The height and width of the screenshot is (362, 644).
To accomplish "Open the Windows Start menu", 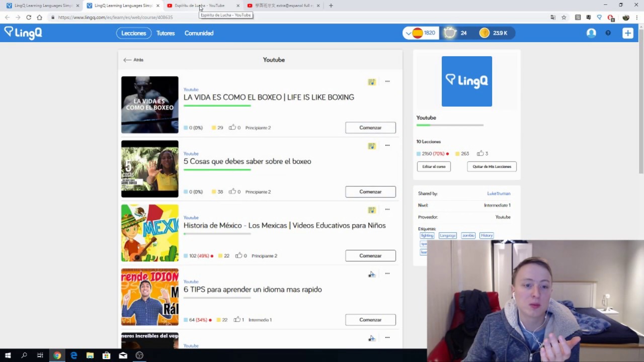I will 8,355.
